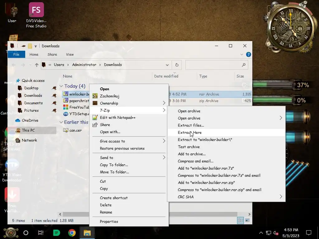Switch to large thumbnails view icon

pos(247,220)
